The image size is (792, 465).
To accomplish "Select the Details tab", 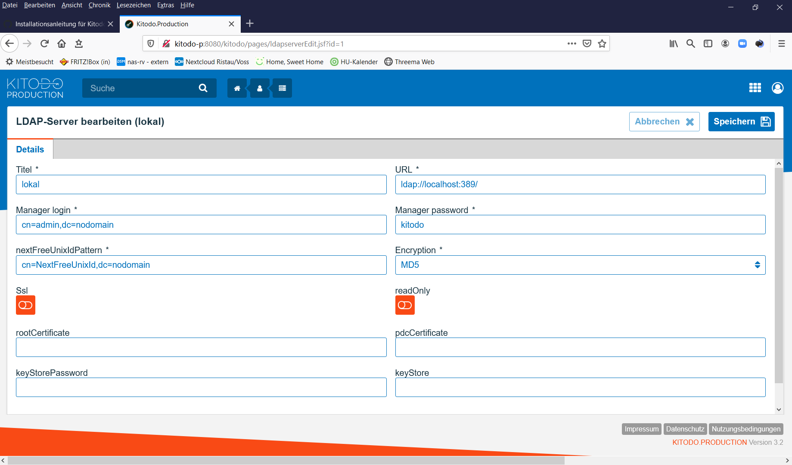I will click(30, 149).
